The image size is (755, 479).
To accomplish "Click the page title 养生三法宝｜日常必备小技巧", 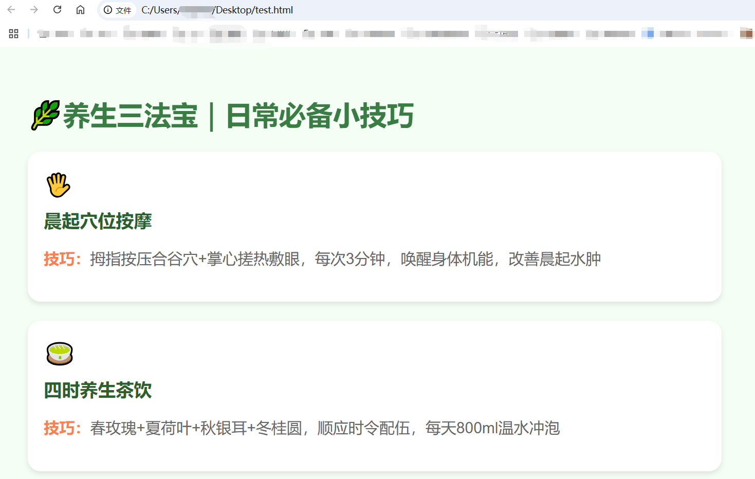I will pos(238,116).
